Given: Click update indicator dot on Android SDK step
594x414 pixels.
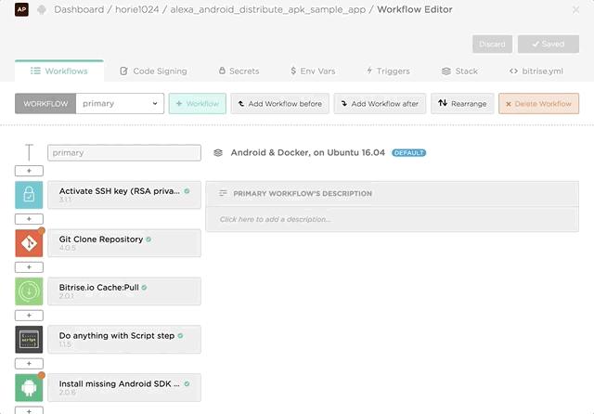Looking at the screenshot, I should [x=41, y=375].
